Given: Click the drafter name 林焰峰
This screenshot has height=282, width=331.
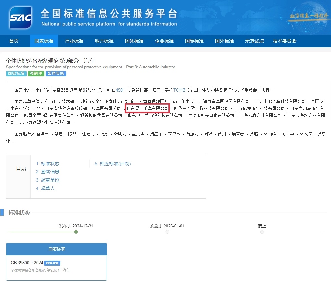Looking at the screenshot, I should (270, 134).
